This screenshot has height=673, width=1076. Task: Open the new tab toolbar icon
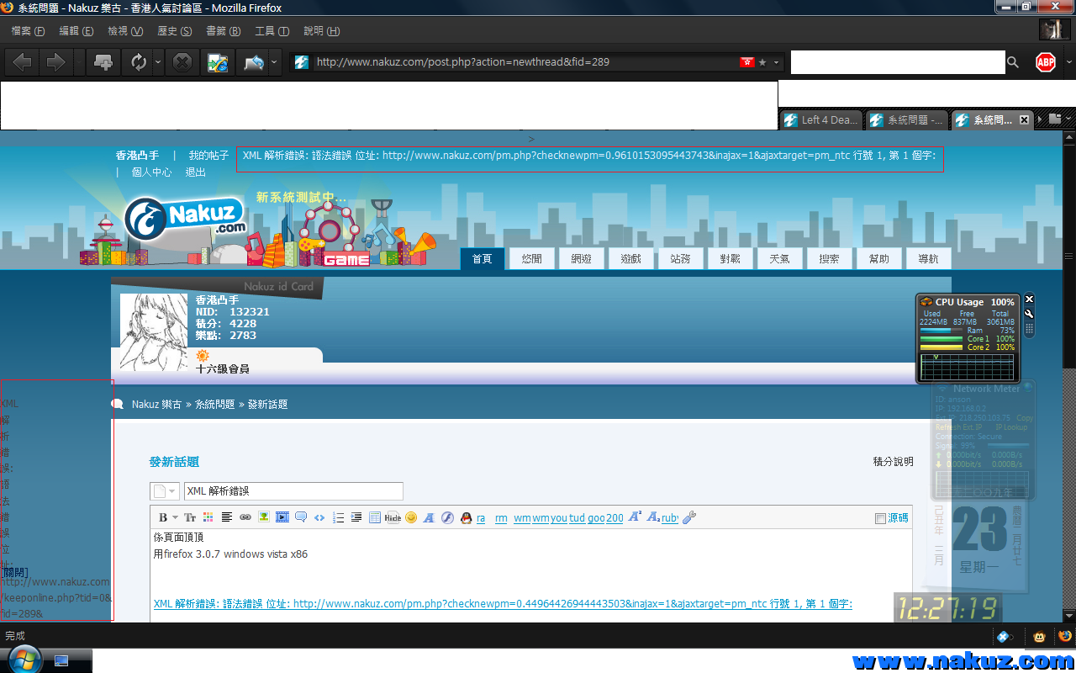pyautogui.click(x=104, y=62)
